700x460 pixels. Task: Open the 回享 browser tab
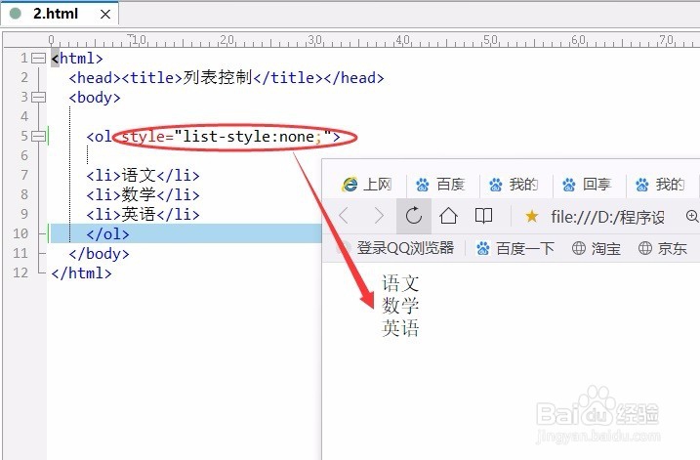tap(586, 184)
